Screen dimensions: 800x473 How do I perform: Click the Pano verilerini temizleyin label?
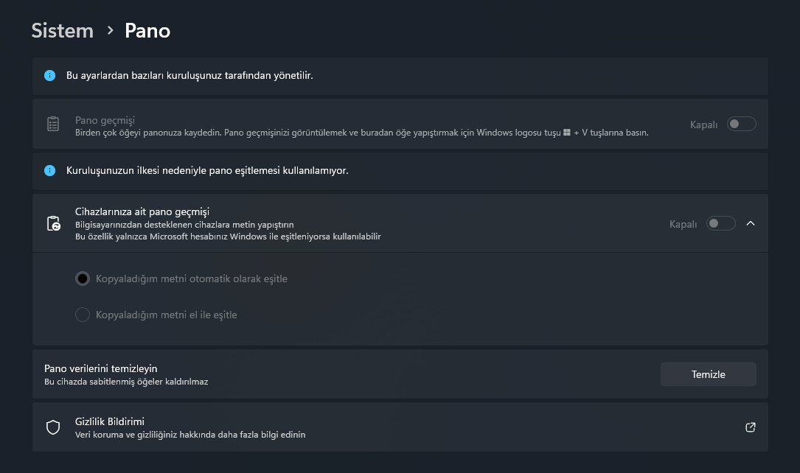click(x=101, y=368)
